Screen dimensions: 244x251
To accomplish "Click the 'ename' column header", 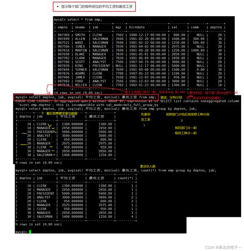I will pos(80,27).
